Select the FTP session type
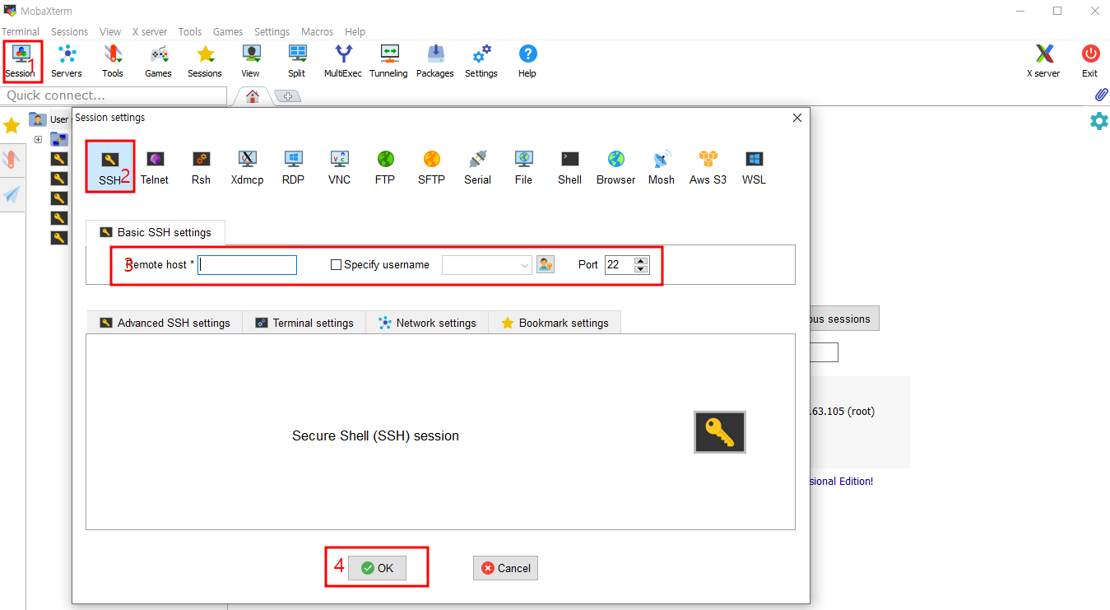Viewport: 1110px width, 610px height. [x=385, y=167]
